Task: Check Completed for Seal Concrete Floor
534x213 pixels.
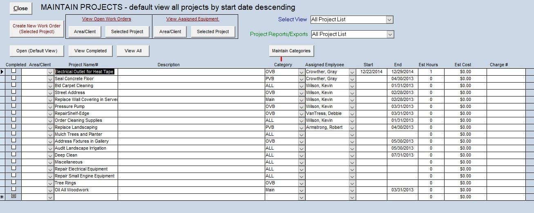Action: 13,78
